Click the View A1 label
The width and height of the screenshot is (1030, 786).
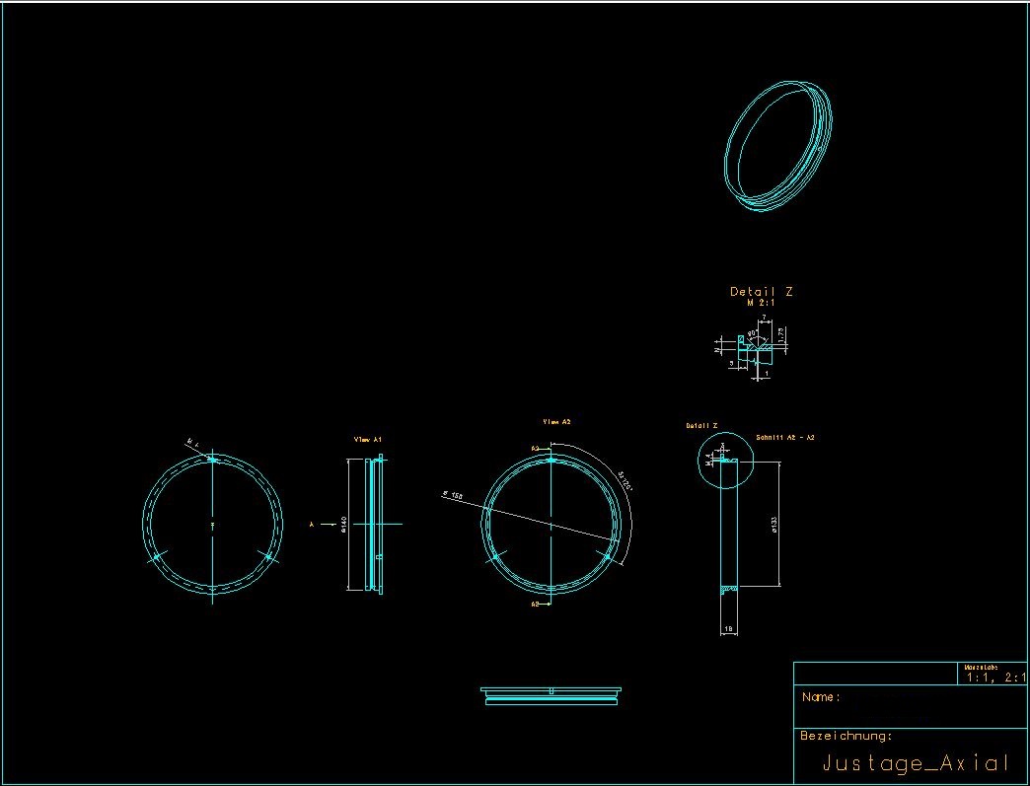point(367,439)
